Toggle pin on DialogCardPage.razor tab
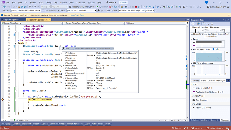Viewport: 231px width, 130px height. point(47,20)
